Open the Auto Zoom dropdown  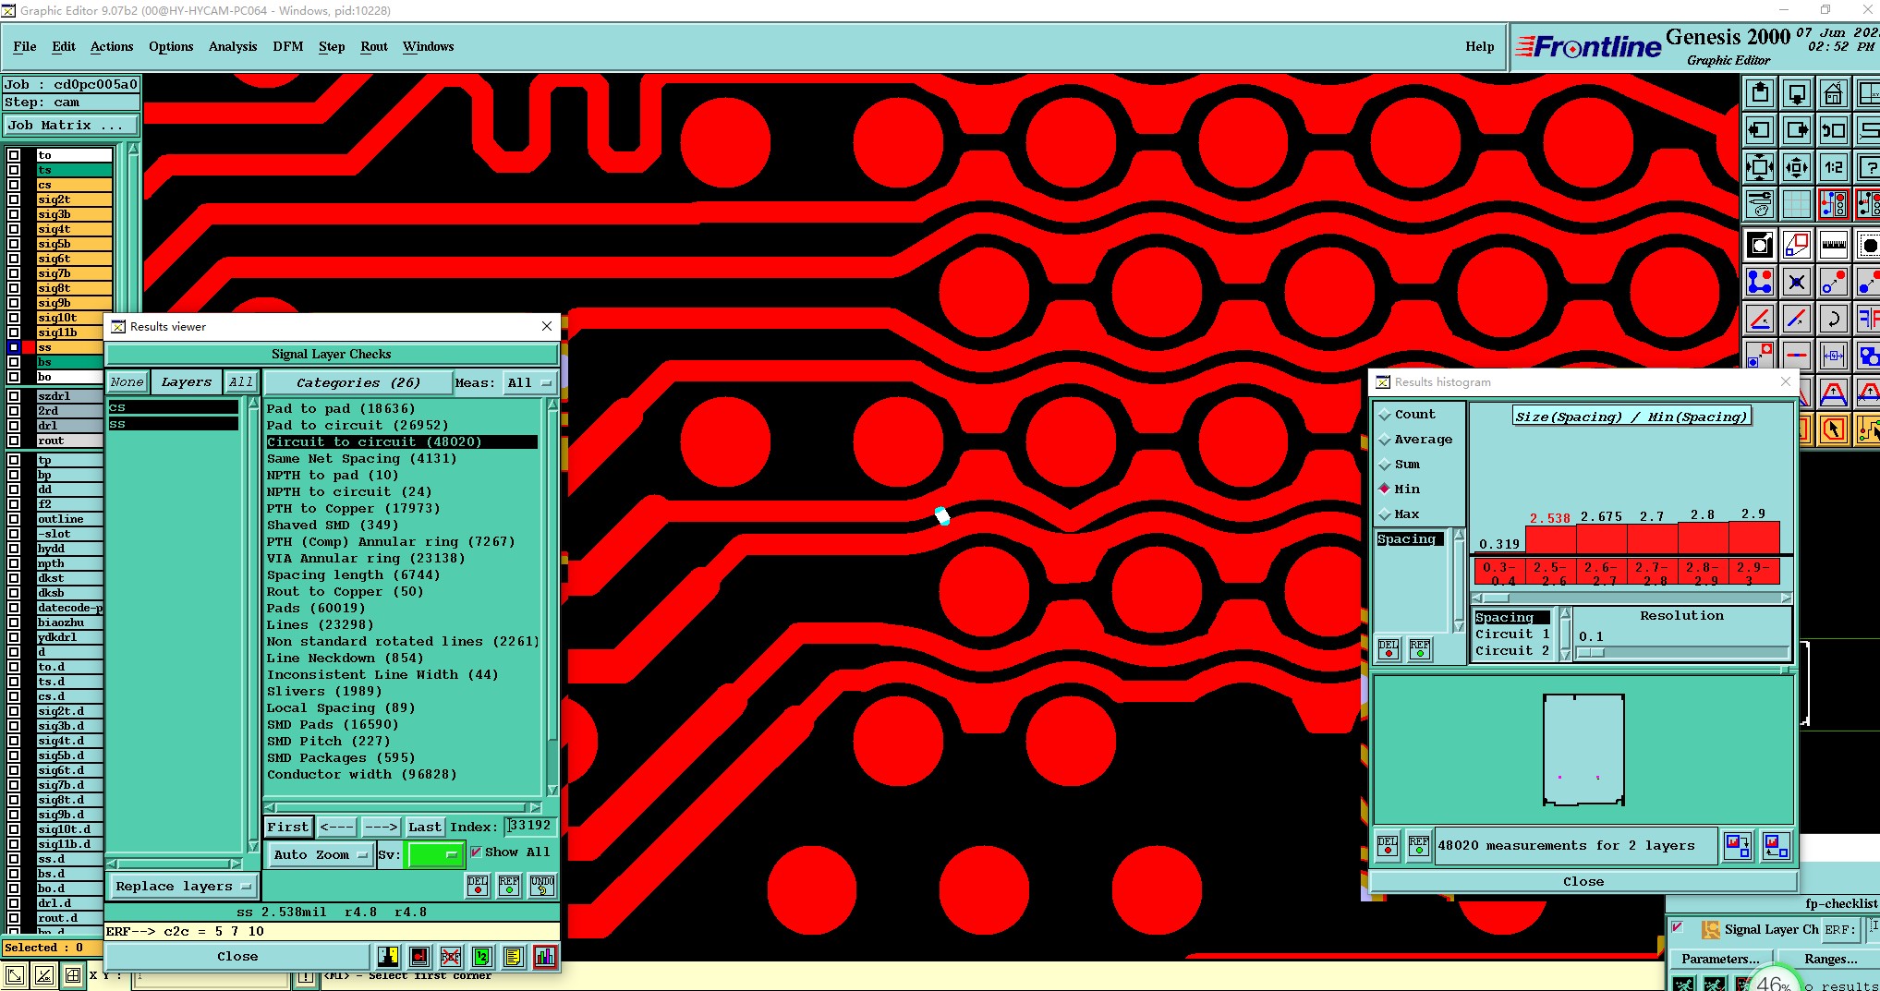point(320,854)
